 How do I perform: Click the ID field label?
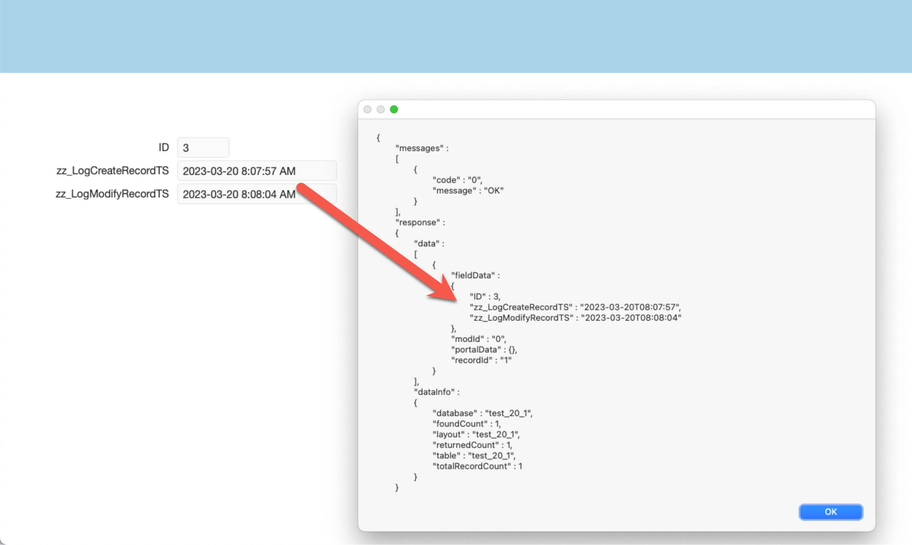[164, 147]
